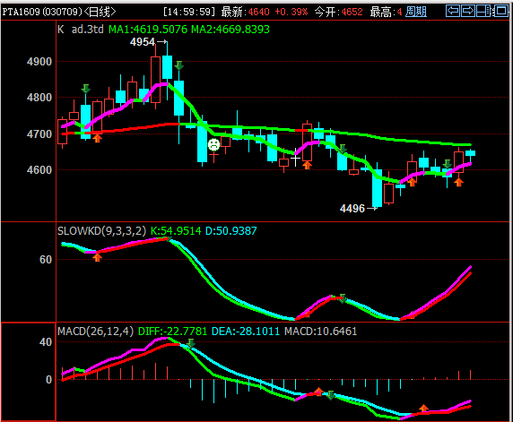The width and height of the screenshot is (513, 422).
Task: Click the sad face marker on the chart
Action: (x=214, y=144)
